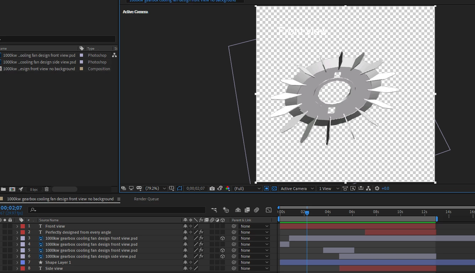
Task: Click the flowchart icon beside the front view.psd
Action: point(114,55)
